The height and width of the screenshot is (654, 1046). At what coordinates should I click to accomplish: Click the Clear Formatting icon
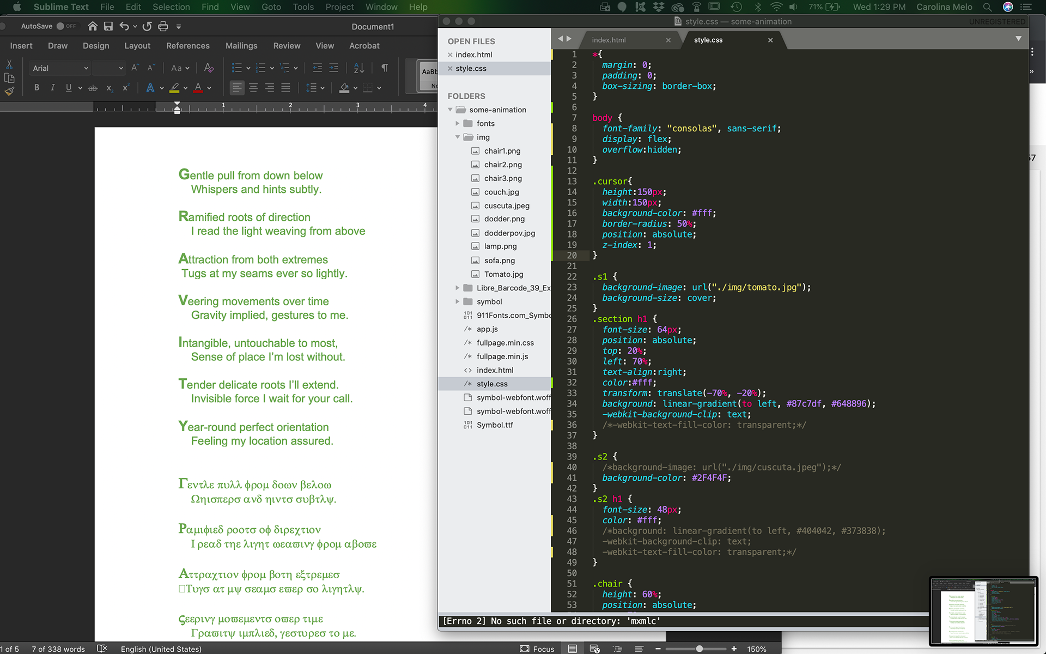tap(209, 68)
